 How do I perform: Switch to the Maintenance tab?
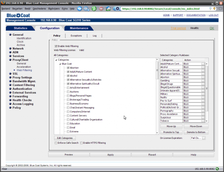pyautogui.click(x=79, y=28)
